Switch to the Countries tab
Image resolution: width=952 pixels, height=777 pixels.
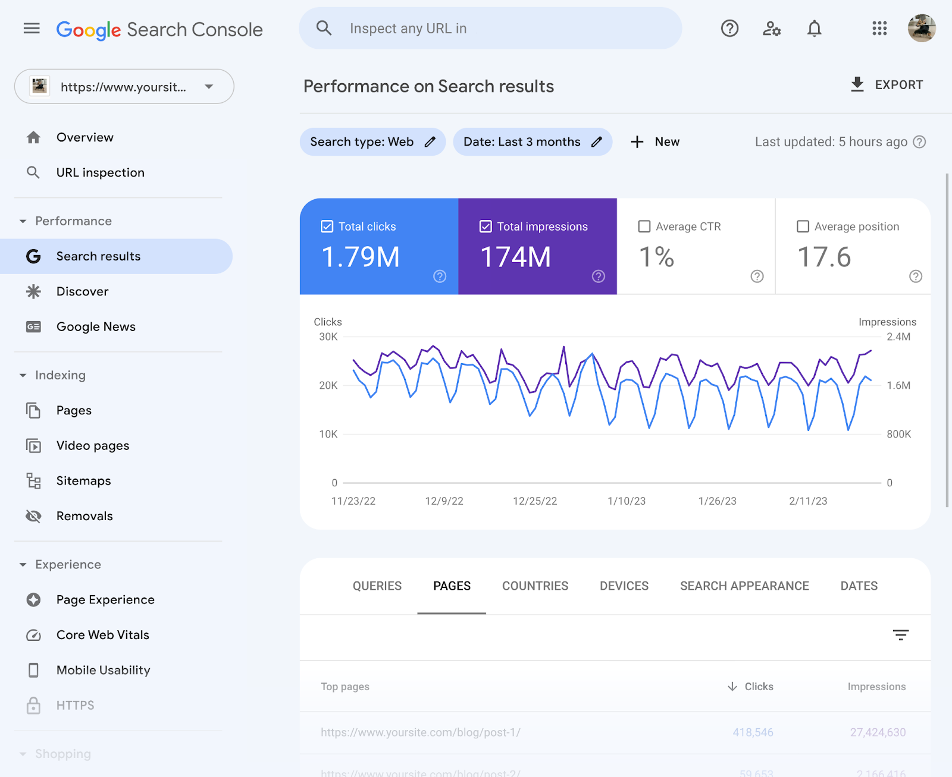[x=535, y=586]
